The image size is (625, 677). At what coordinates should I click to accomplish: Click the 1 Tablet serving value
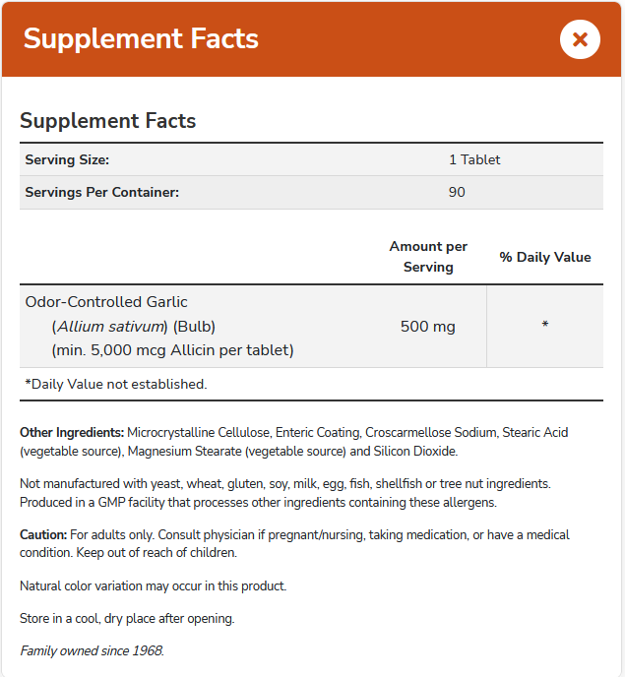coord(474,159)
